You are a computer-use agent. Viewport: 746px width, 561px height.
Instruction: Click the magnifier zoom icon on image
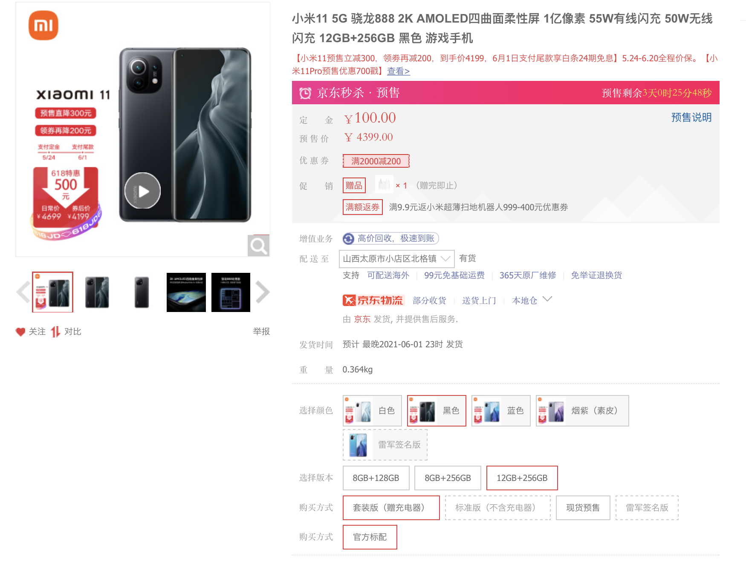(x=258, y=246)
